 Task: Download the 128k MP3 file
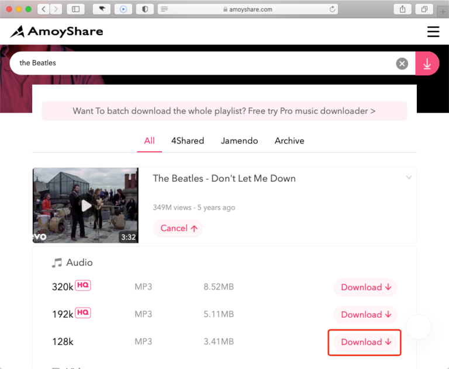point(365,342)
